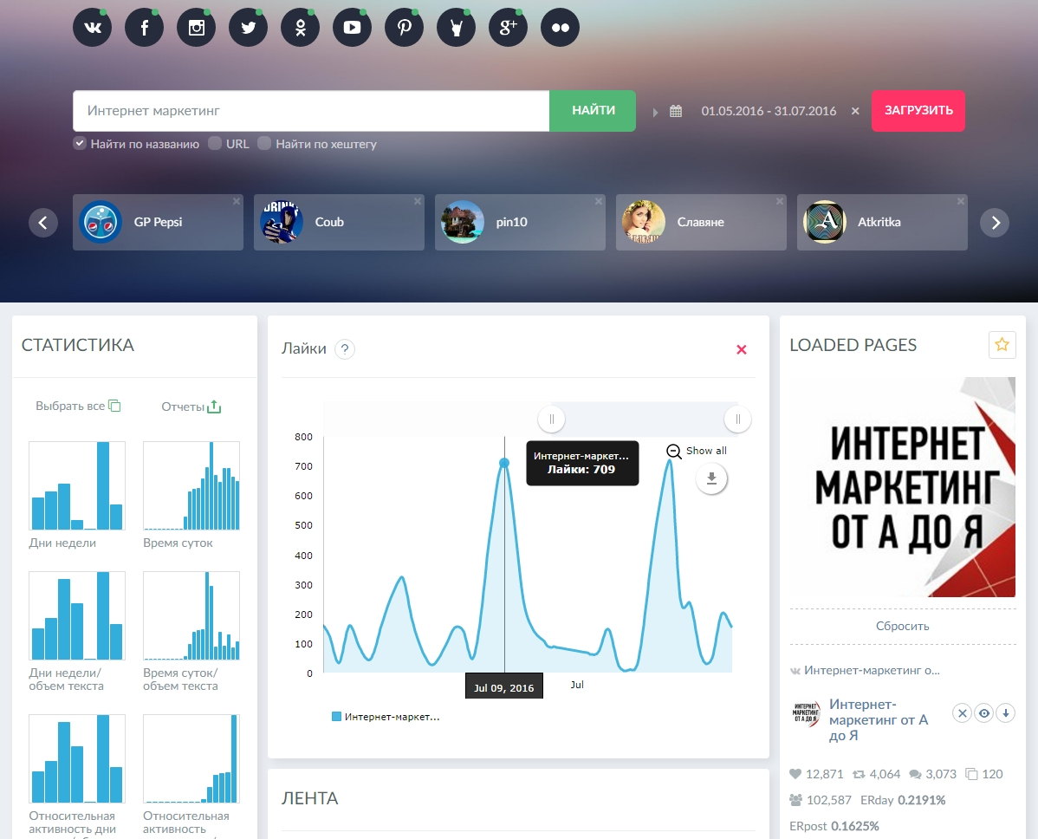Viewport: 1038px width, 839px height.
Task: Click the pink ЗАГРУЗИТЬ button
Action: pyautogui.click(x=918, y=111)
